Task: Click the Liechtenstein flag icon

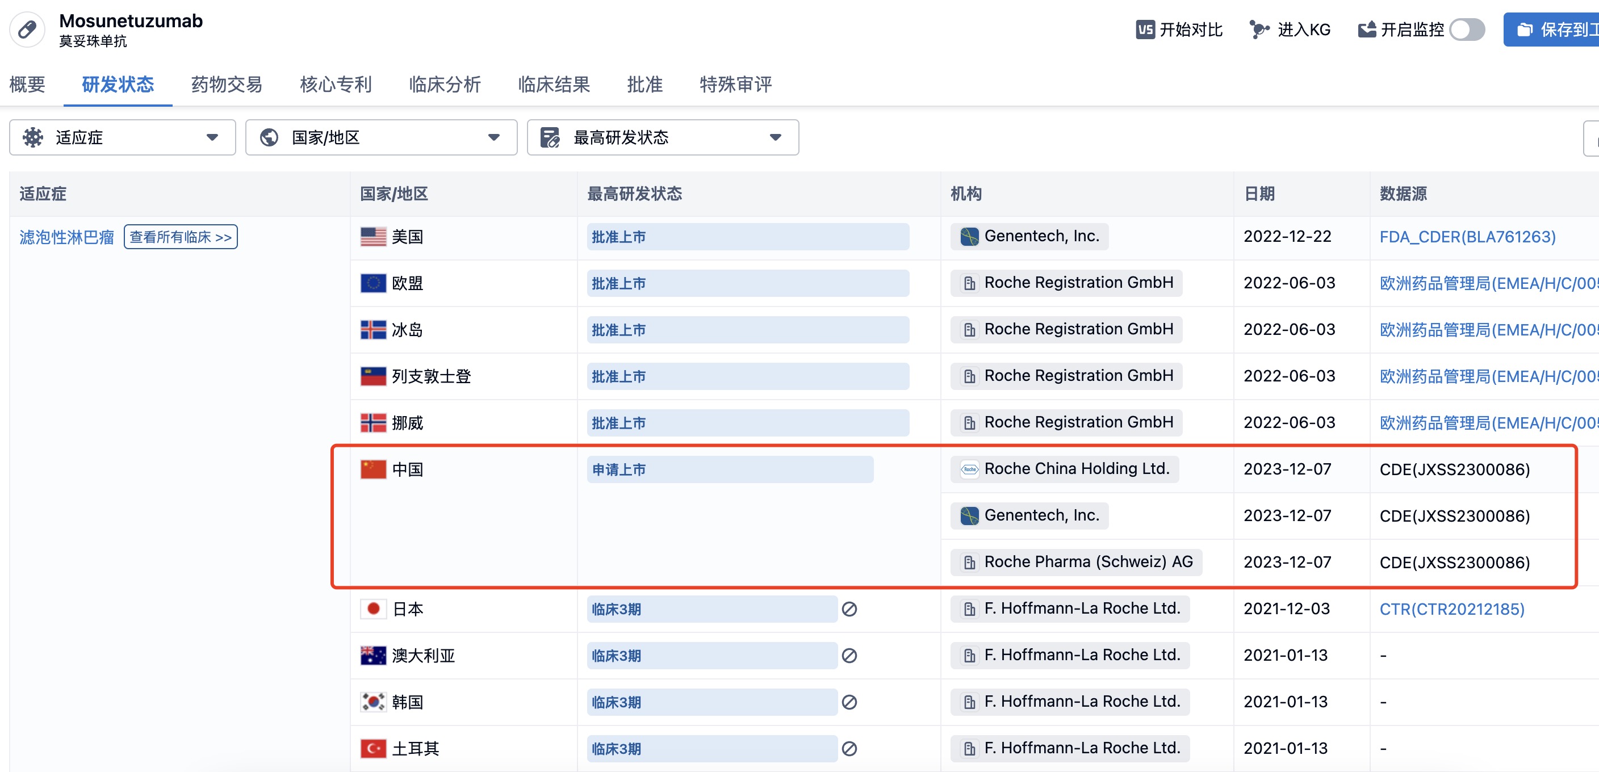Action: [x=373, y=376]
